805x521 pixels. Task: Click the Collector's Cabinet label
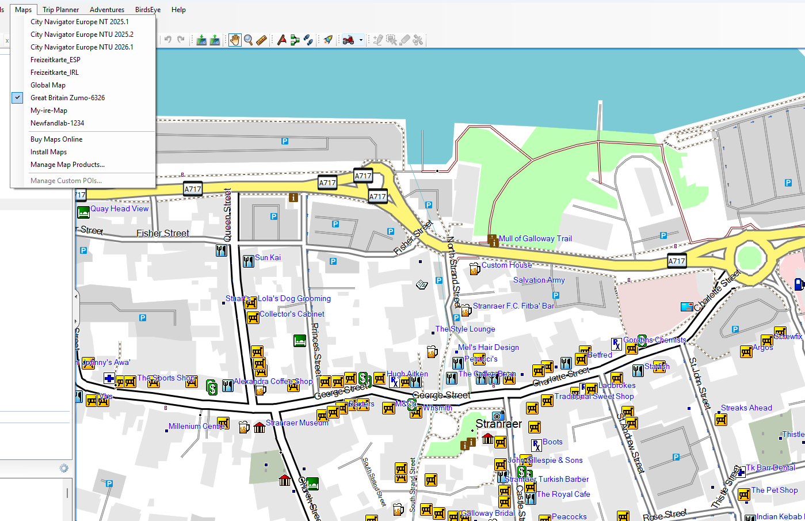[x=292, y=314]
